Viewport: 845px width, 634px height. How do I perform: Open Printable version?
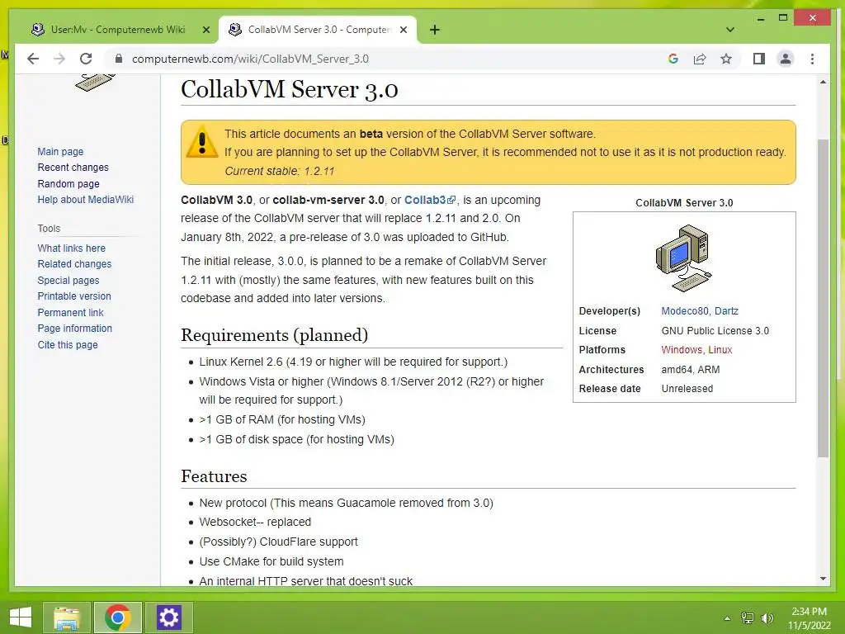[x=73, y=296]
